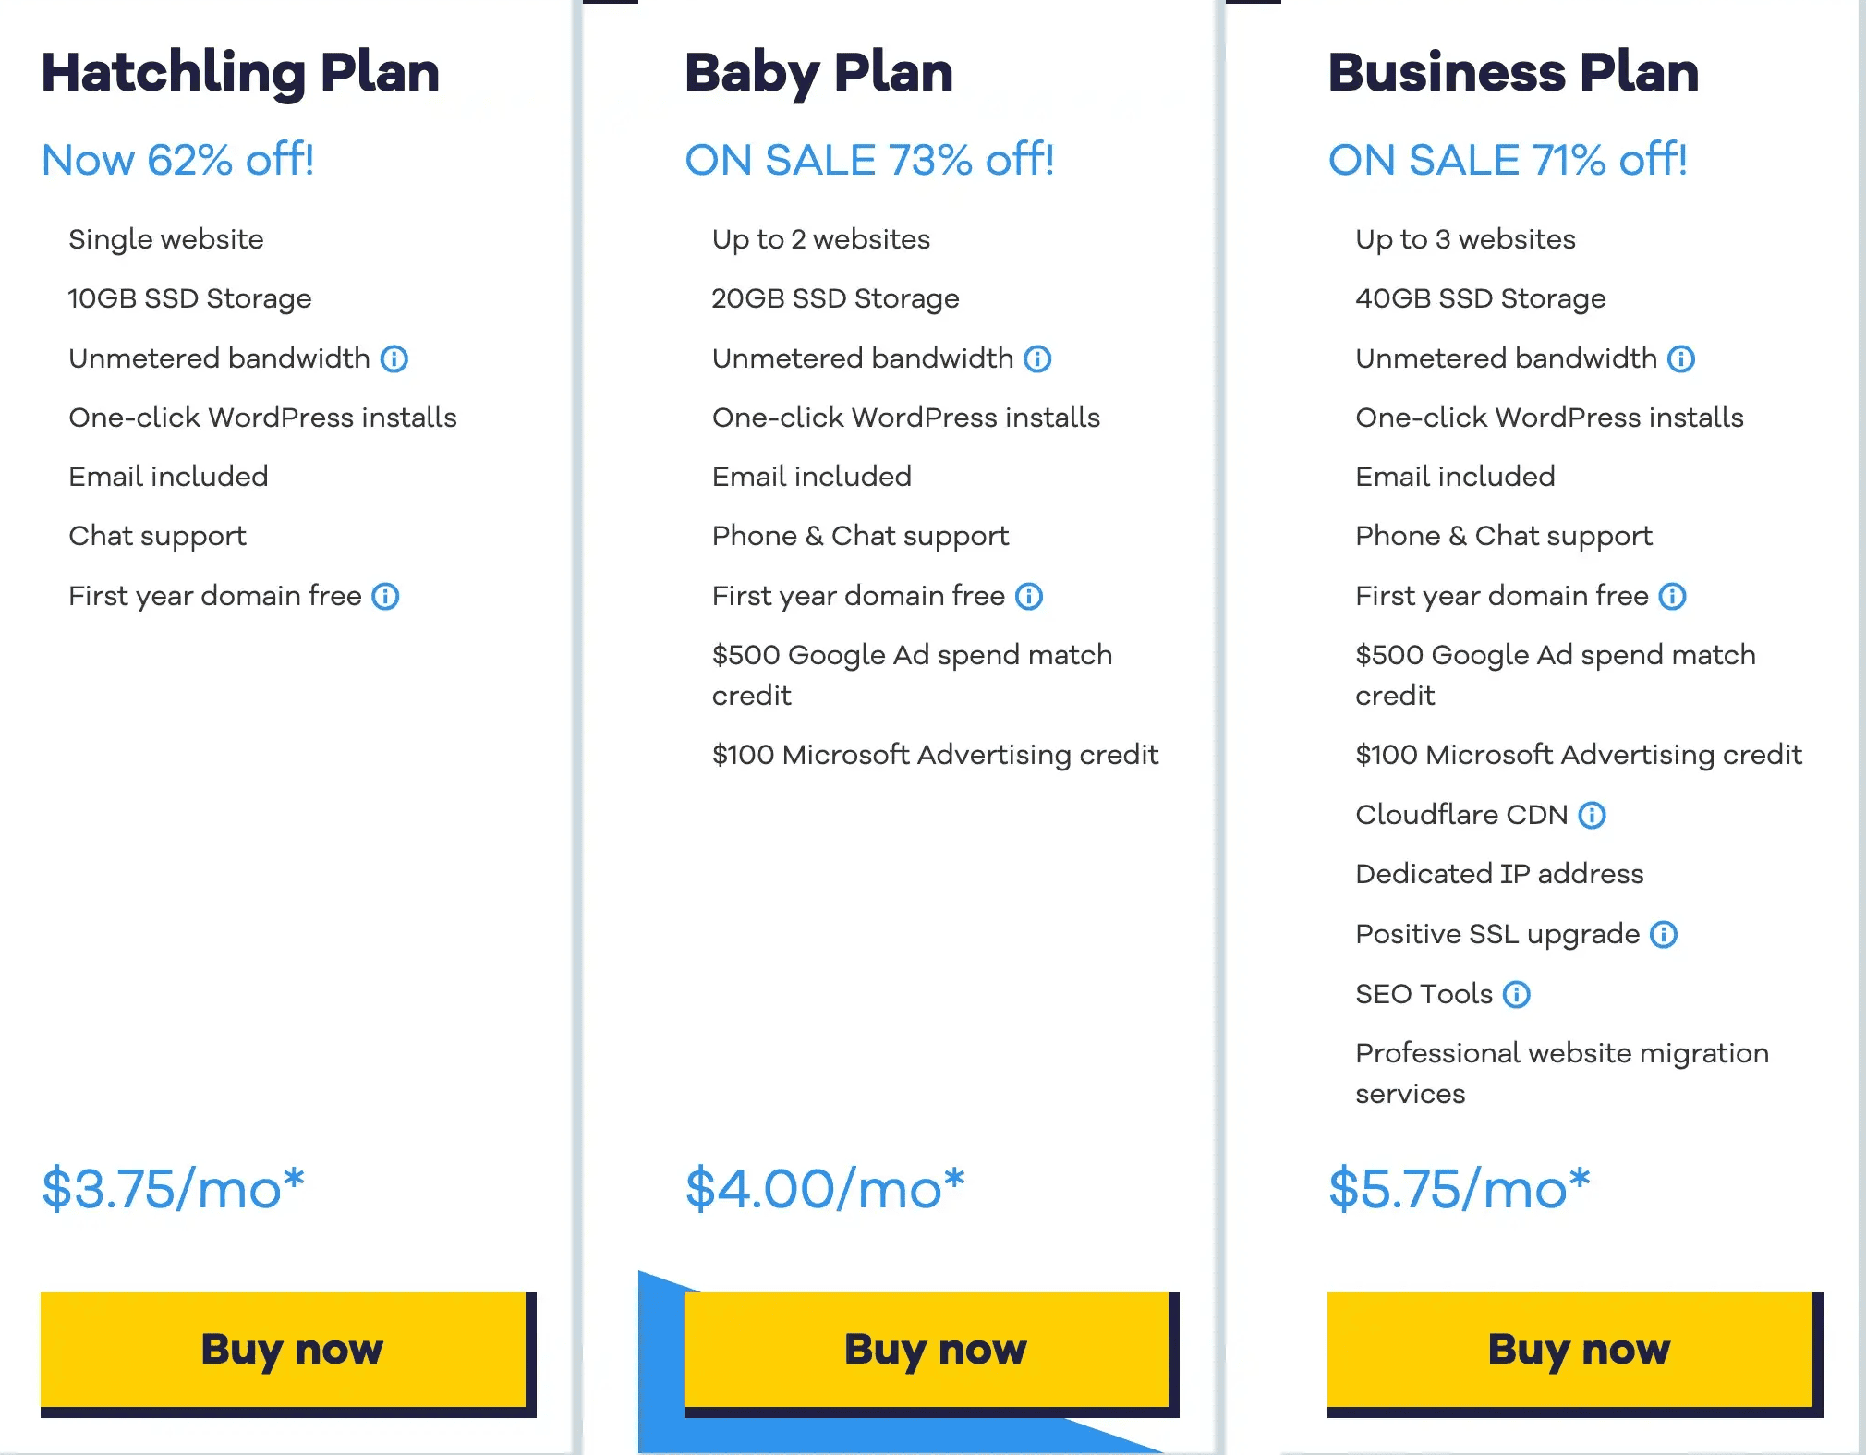Click the Hatchling Plan heading
1866x1455 pixels.
coord(240,72)
